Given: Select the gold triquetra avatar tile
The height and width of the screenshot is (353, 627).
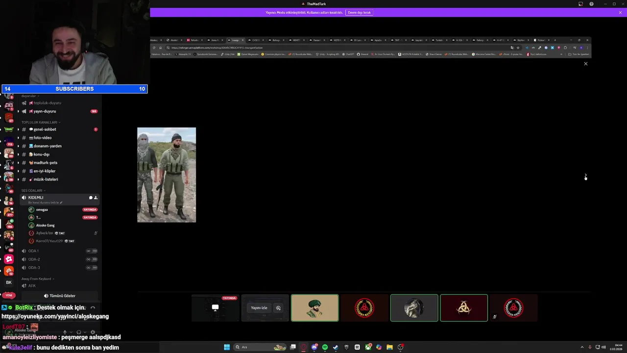Looking at the screenshot, I should pyautogui.click(x=464, y=308).
